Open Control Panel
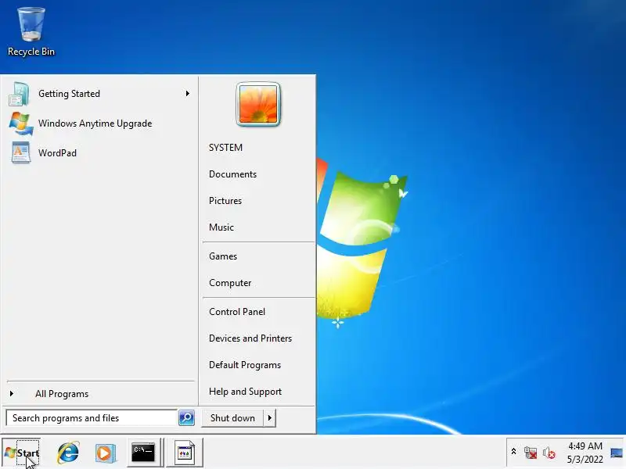Screen dimensions: 626x469 [237, 312]
